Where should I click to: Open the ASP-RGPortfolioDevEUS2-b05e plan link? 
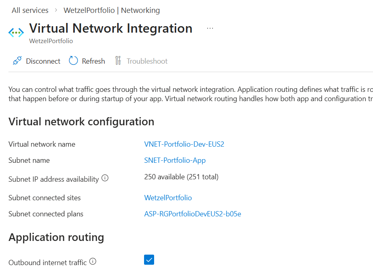pos(192,214)
